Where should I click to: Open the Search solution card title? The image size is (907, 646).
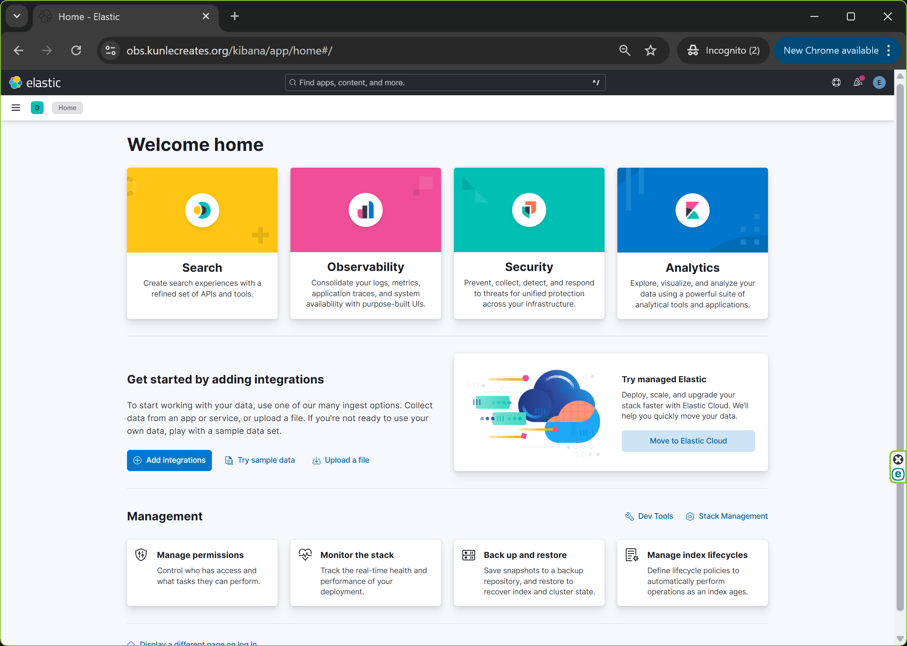(202, 267)
